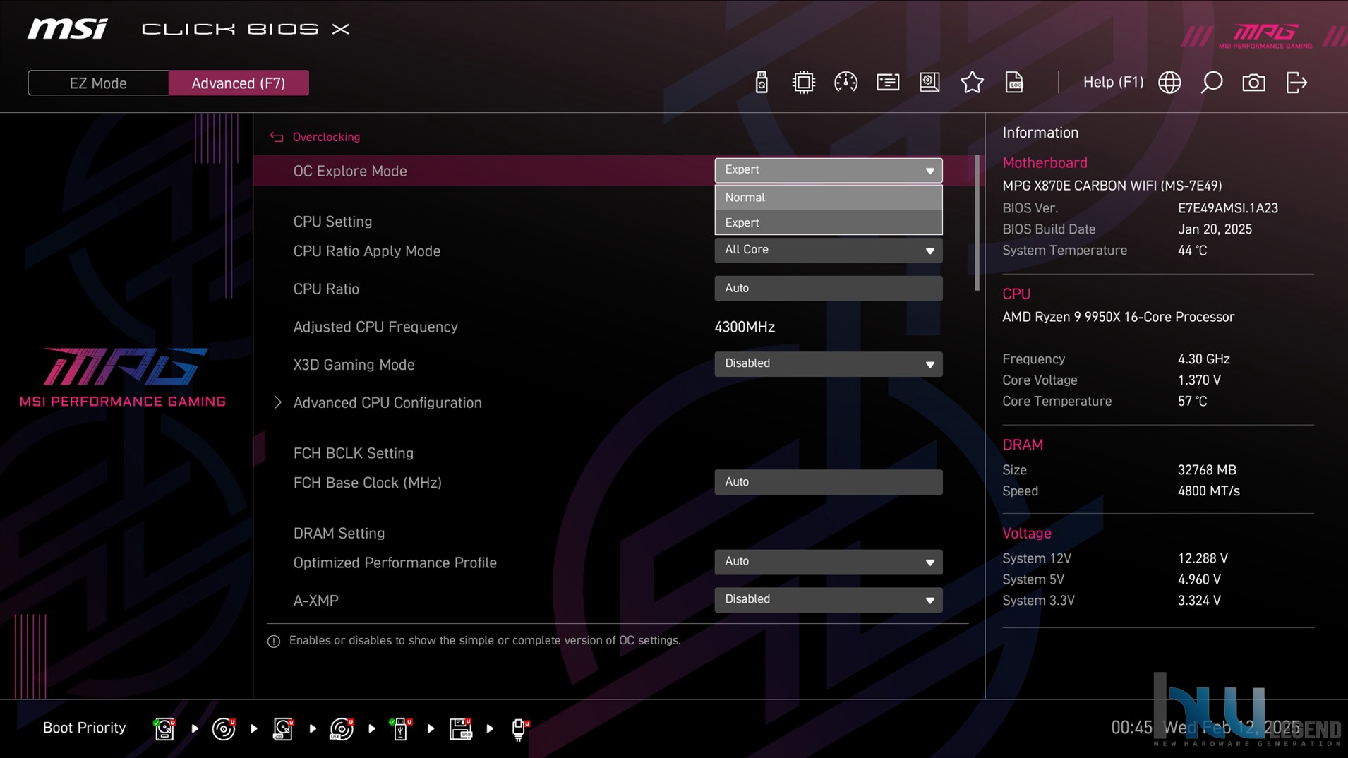Select X3D Gaming Mode label
Image resolution: width=1348 pixels, height=758 pixels.
tap(354, 365)
